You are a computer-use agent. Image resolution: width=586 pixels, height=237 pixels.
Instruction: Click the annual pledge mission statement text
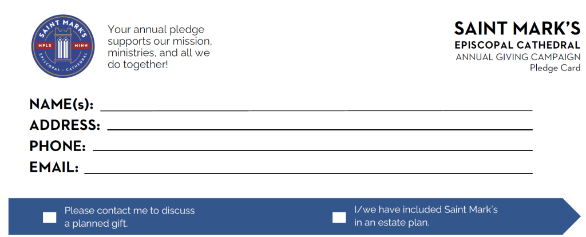click(160, 47)
